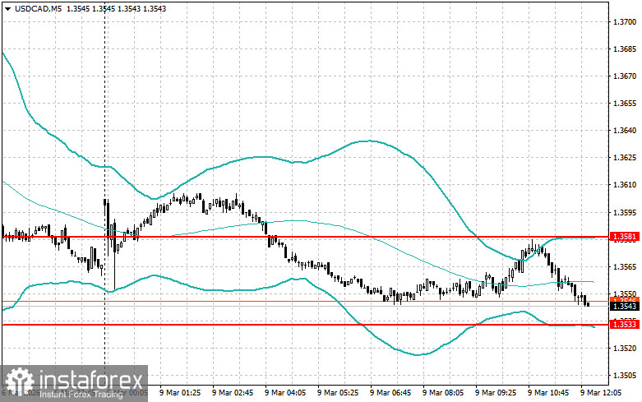The width and height of the screenshot is (642, 402).
Task: Click the 9 Mar 08:05 time label
Action: click(x=443, y=393)
